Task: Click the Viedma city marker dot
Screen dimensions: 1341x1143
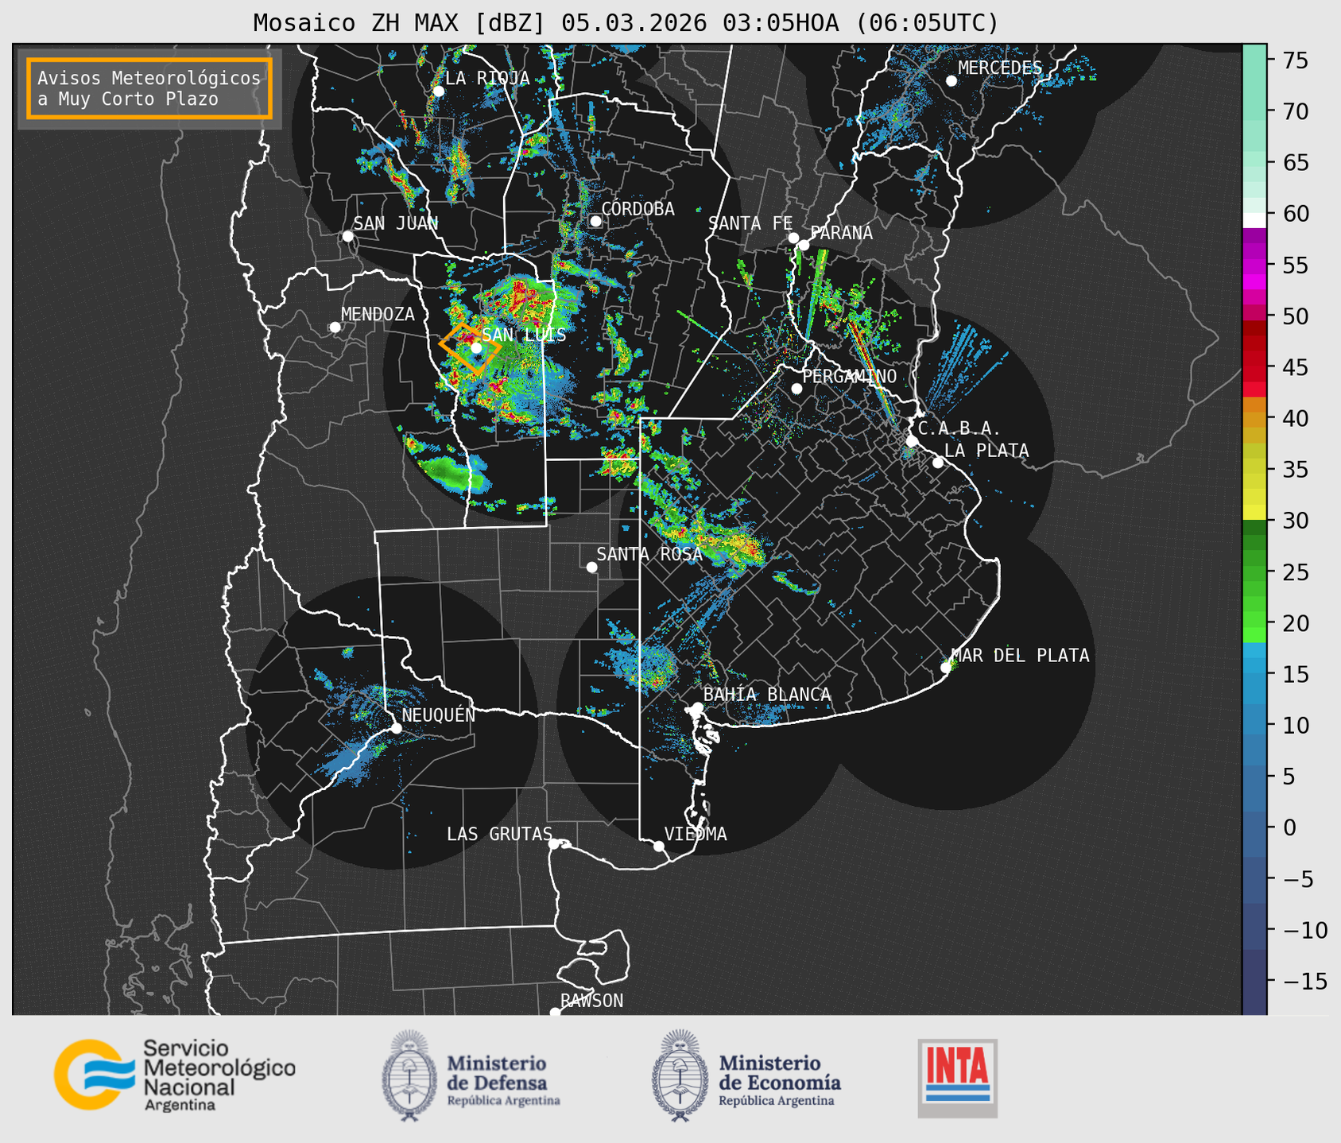Action: tap(658, 846)
